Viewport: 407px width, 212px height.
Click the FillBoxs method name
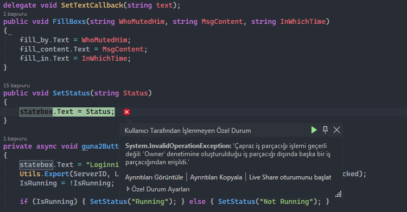[69, 22]
